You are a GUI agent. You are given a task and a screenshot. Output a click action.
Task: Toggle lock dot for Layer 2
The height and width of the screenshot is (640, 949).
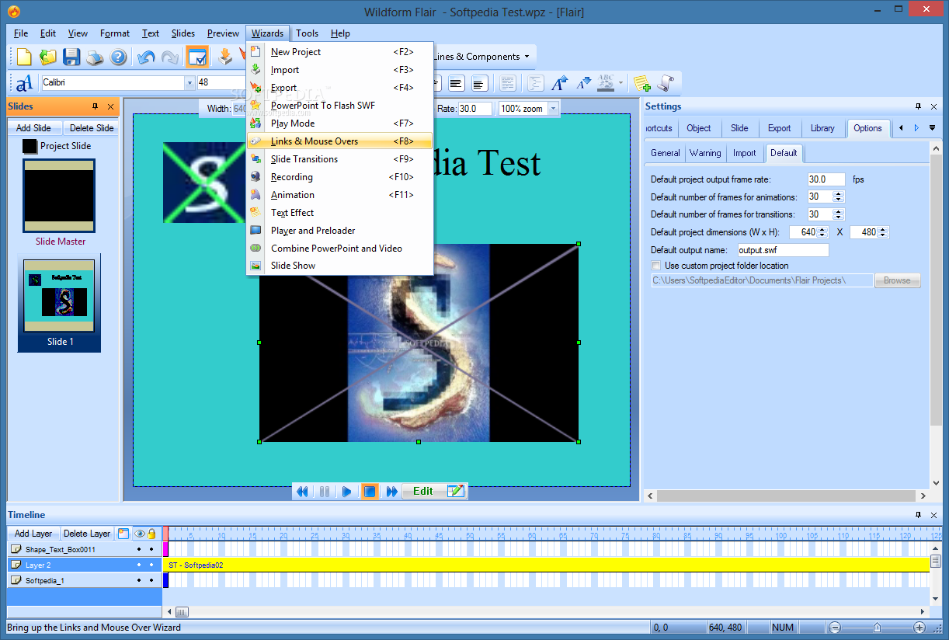pos(151,565)
